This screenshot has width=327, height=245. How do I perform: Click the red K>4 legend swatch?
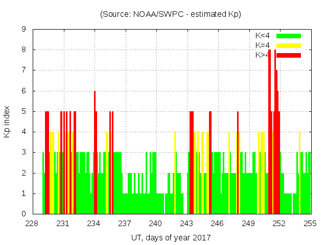point(289,55)
